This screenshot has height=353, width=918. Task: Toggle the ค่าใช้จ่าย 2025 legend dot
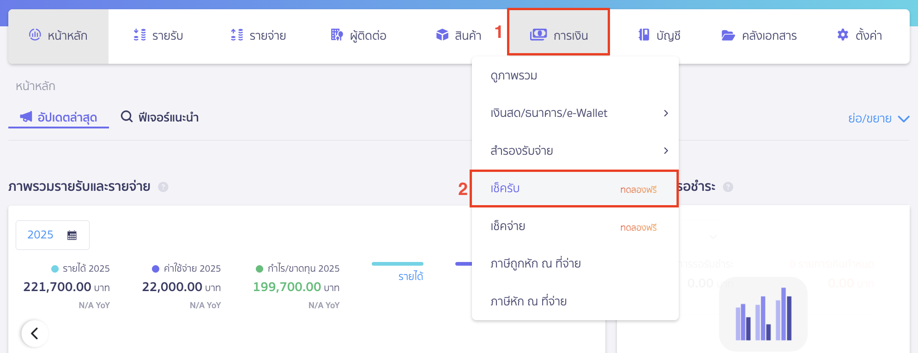156,268
